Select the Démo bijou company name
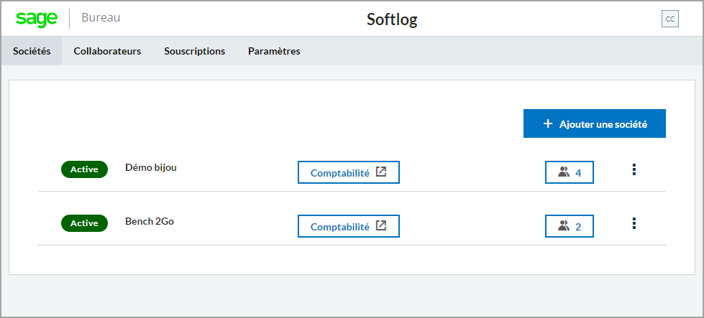This screenshot has height=318, width=704. point(151,168)
